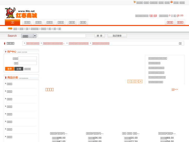189x142 pixels.
Task: Open 高级搜索 advanced search
Action: (117, 36)
